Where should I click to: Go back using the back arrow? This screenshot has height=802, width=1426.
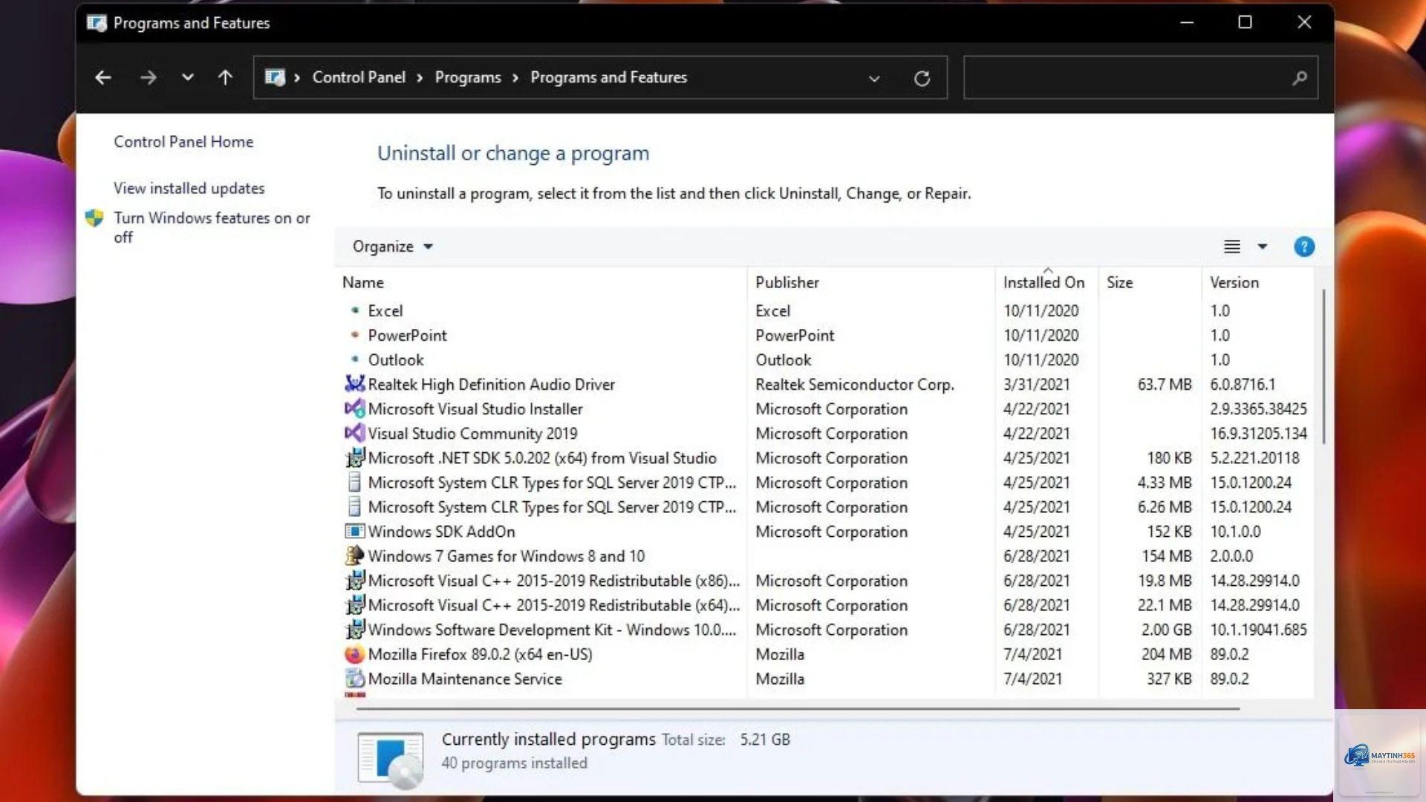(103, 77)
